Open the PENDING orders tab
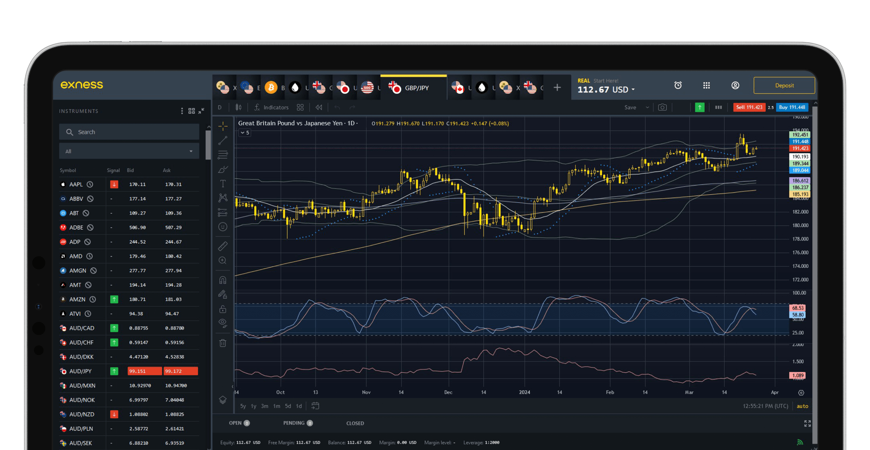870x450 pixels. [x=298, y=423]
